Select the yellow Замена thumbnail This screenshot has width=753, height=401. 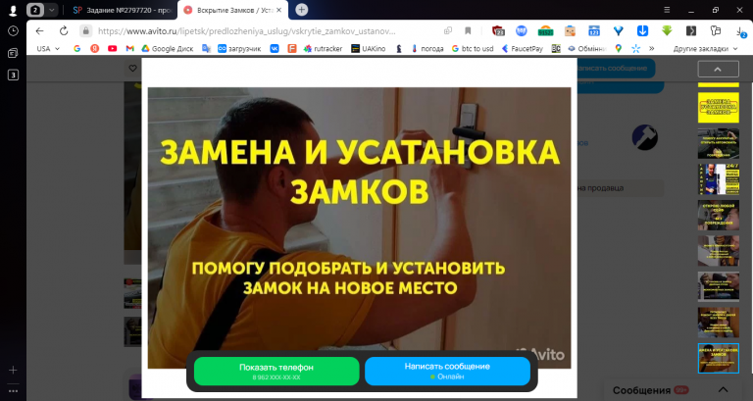click(x=718, y=108)
